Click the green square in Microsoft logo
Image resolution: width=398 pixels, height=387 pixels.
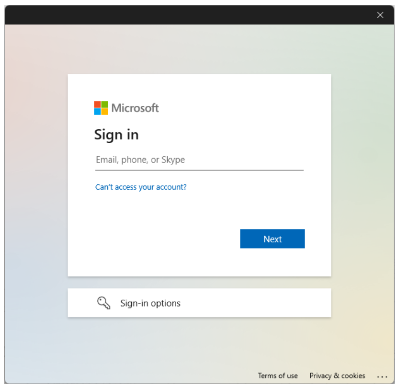click(x=104, y=104)
